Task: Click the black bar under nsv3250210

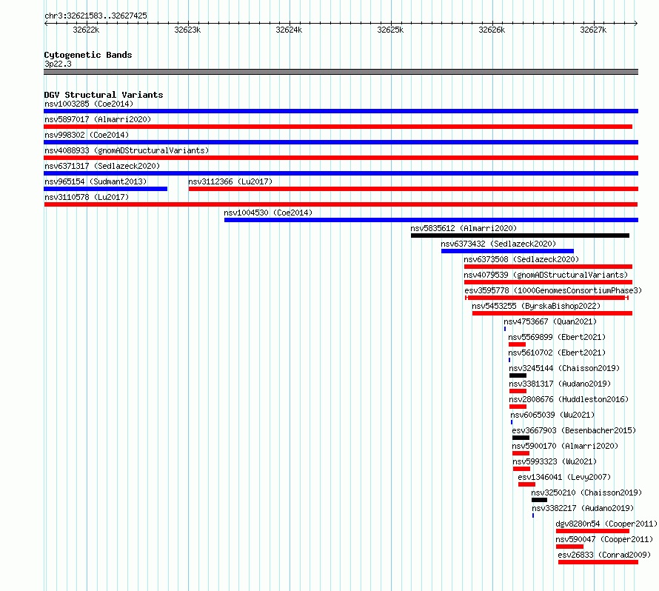Action: tap(539, 500)
